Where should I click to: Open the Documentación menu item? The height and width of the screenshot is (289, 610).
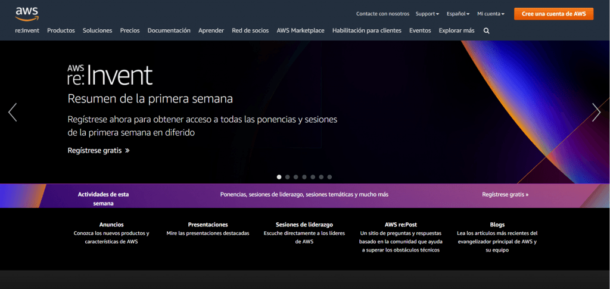click(169, 30)
